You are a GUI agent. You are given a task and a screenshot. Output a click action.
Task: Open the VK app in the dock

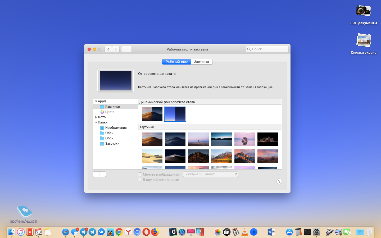(101, 232)
